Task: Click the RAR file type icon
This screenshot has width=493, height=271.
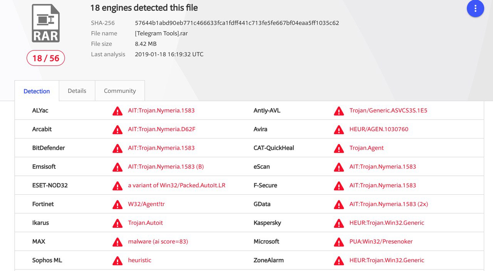Action: point(45,23)
